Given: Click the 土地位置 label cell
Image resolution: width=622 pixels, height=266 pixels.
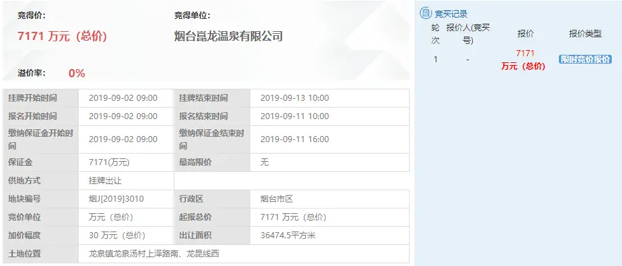Looking at the screenshot, I should click(41, 254).
